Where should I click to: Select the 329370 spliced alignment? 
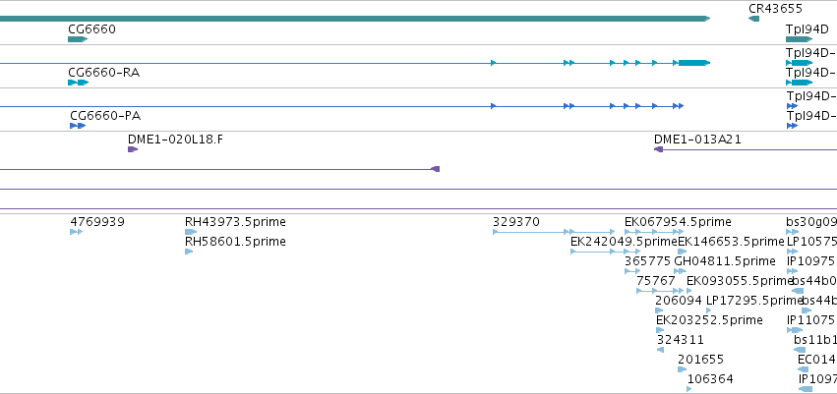(533, 232)
